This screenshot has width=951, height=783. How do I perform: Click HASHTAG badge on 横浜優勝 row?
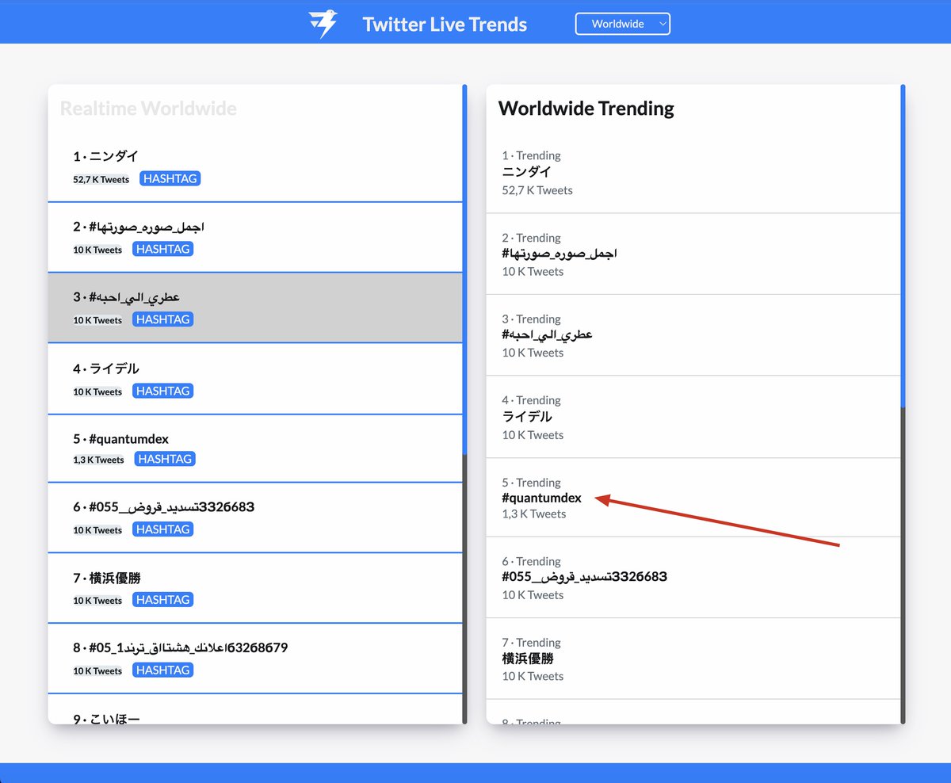coord(163,600)
